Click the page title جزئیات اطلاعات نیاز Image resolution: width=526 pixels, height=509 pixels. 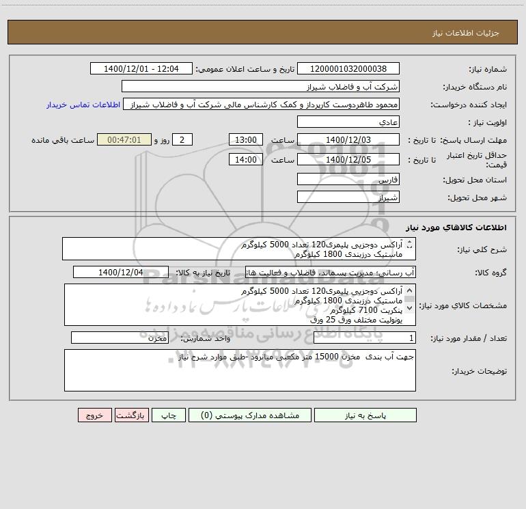466,33
